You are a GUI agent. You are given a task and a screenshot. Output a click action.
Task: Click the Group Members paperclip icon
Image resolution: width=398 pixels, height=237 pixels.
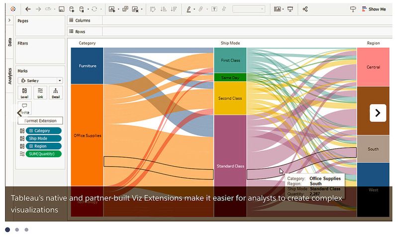pyautogui.click(x=200, y=9)
